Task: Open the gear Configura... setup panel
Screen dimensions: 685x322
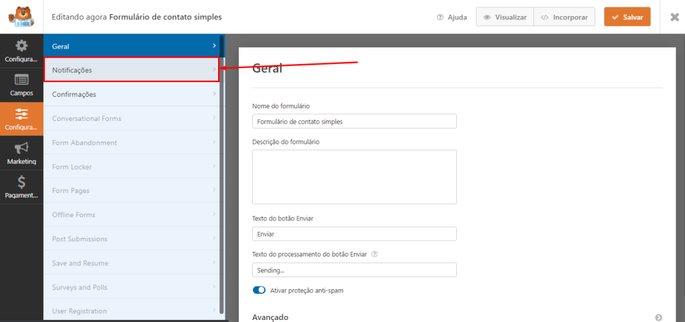Action: click(x=21, y=51)
